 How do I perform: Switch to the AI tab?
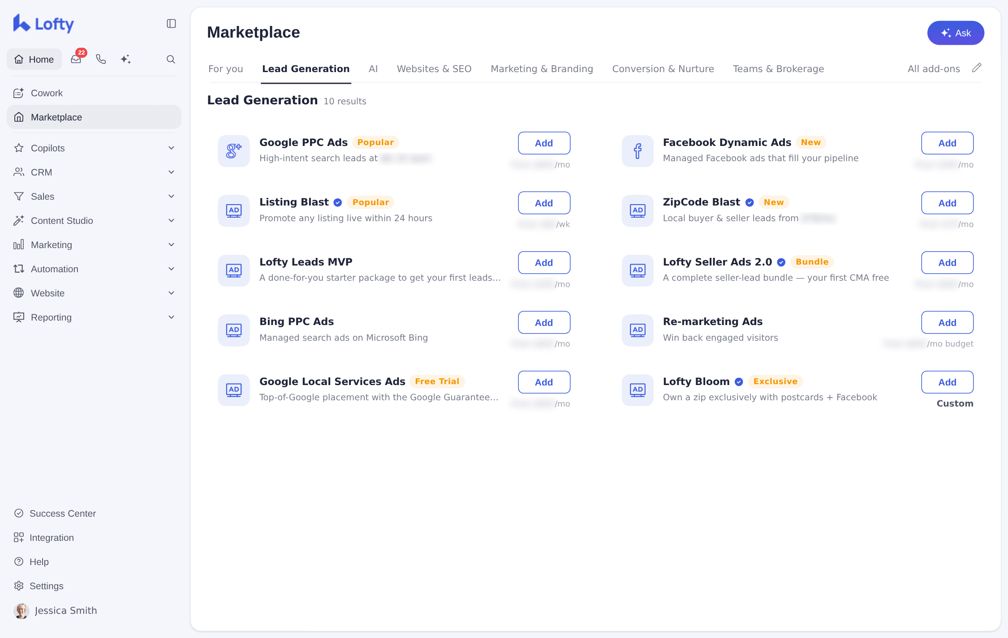pyautogui.click(x=373, y=69)
